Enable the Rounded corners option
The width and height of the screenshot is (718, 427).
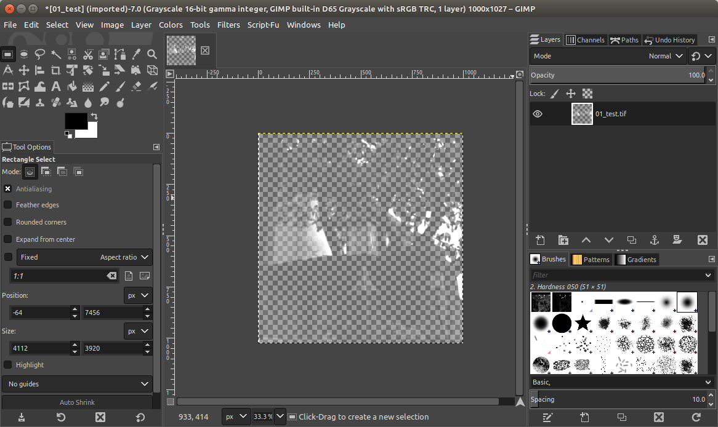tap(8, 222)
